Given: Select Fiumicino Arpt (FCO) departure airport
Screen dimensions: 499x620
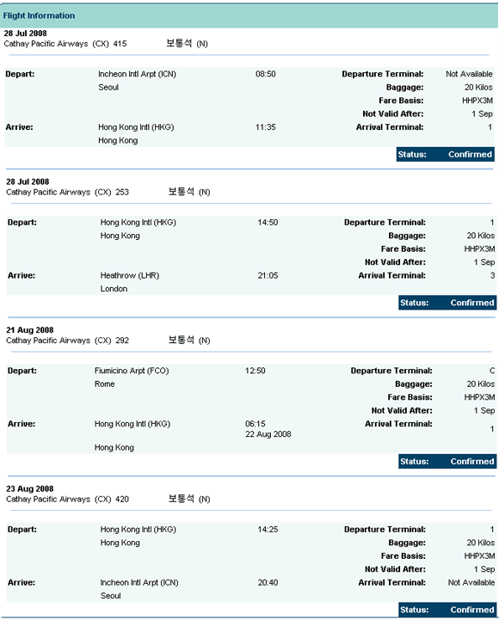Looking at the screenshot, I should tap(132, 371).
